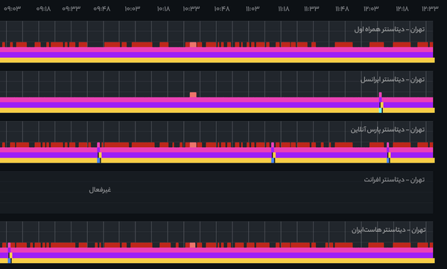
Task: Click the blue marker in the هاست‌ایران row
Action: coord(10,261)
